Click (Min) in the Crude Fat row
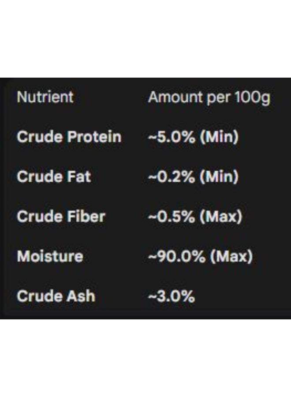Image resolution: width=291 pixels, height=397 pixels. tap(219, 177)
